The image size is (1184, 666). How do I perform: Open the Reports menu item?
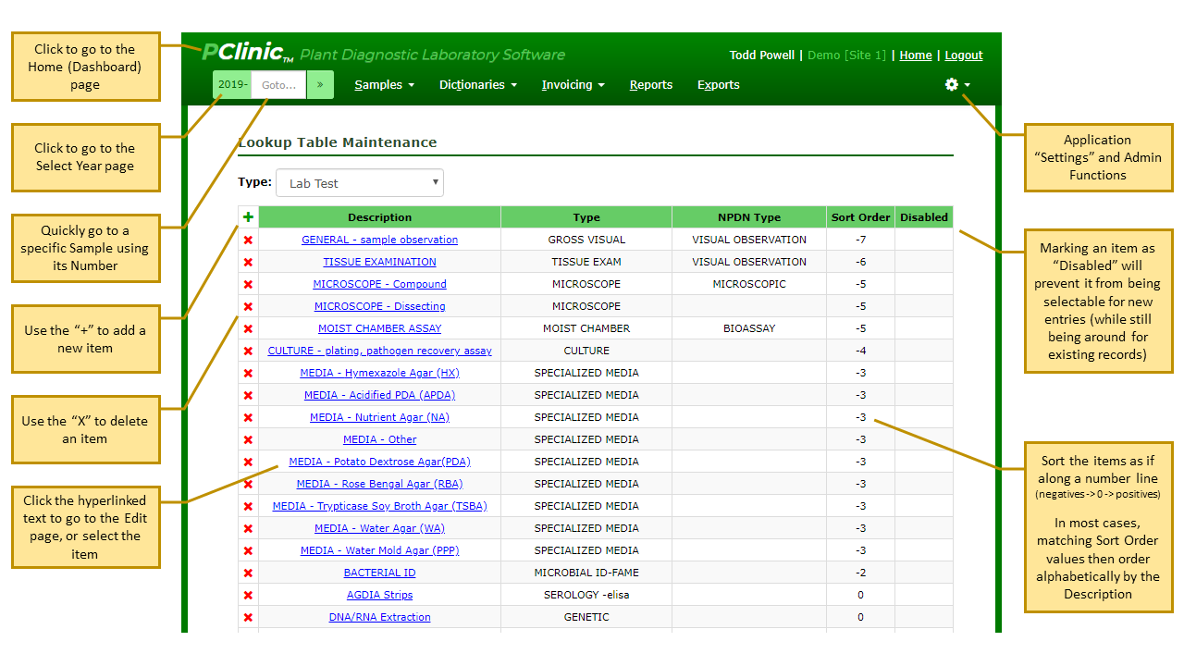[x=651, y=84]
